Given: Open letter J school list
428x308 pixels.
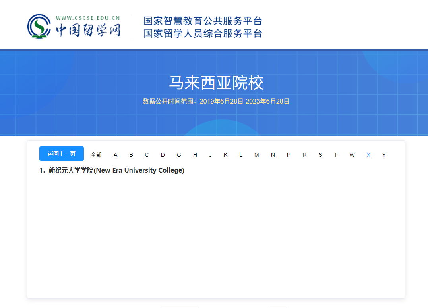Looking at the screenshot, I should tap(210, 155).
